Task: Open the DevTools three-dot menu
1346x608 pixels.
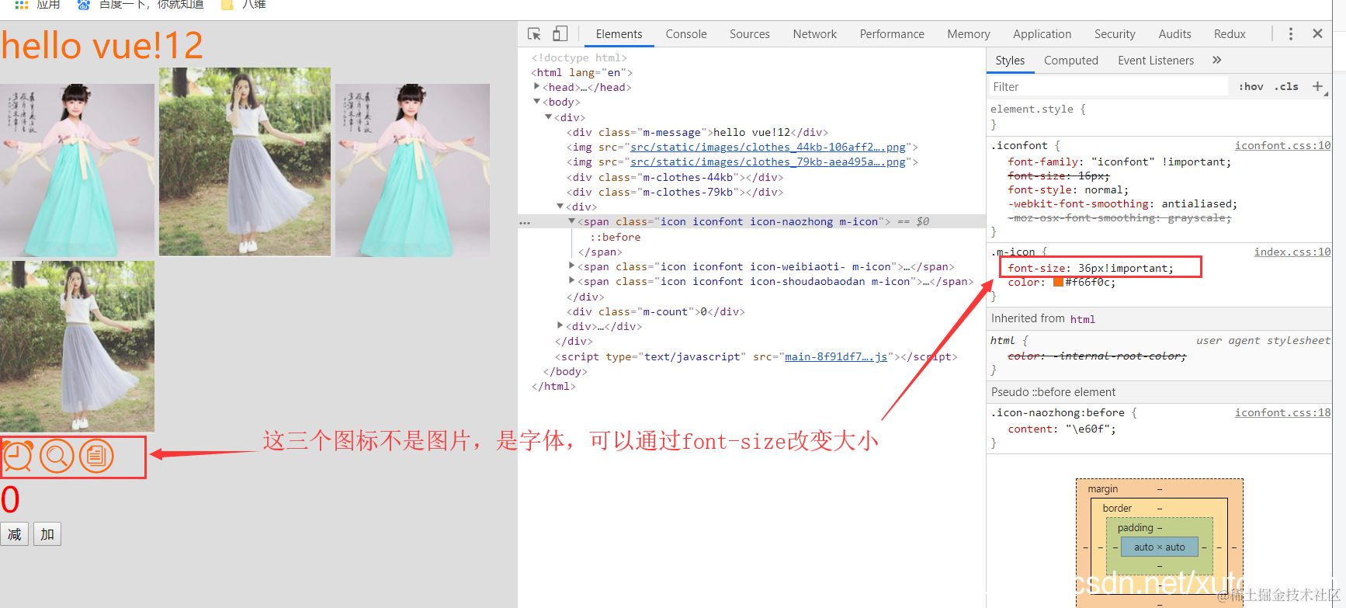Action: click(1291, 34)
